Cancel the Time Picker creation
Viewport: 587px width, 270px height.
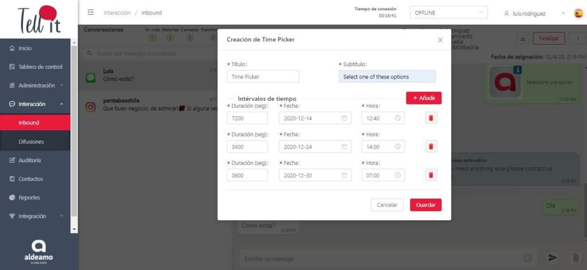tap(387, 205)
